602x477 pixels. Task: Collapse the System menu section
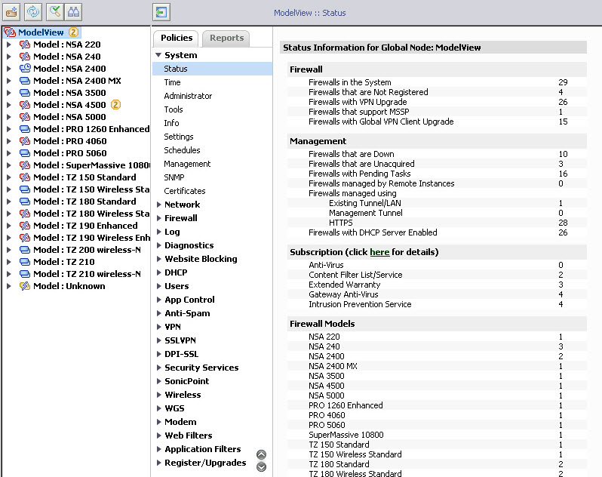click(158, 55)
